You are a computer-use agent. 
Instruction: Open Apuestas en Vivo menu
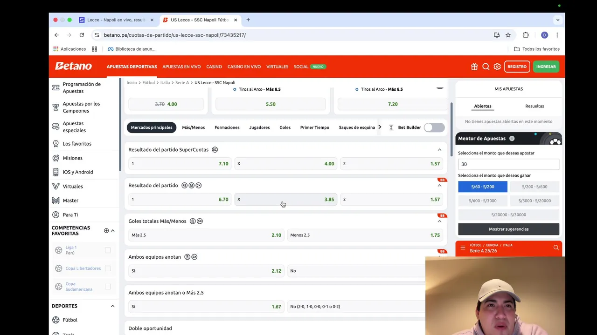[181, 67]
